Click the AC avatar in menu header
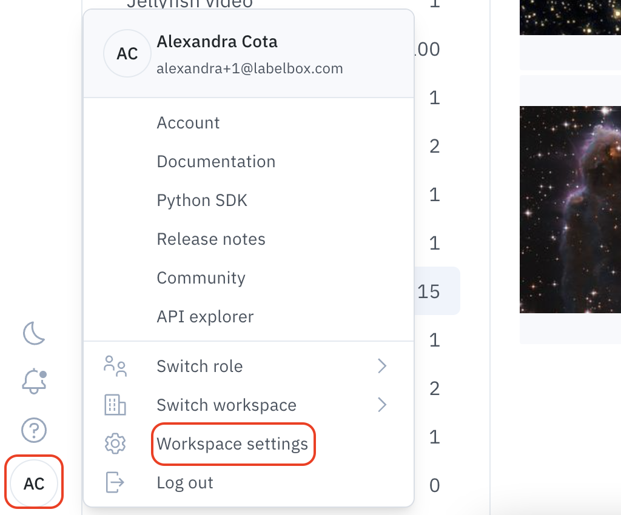 point(127,53)
